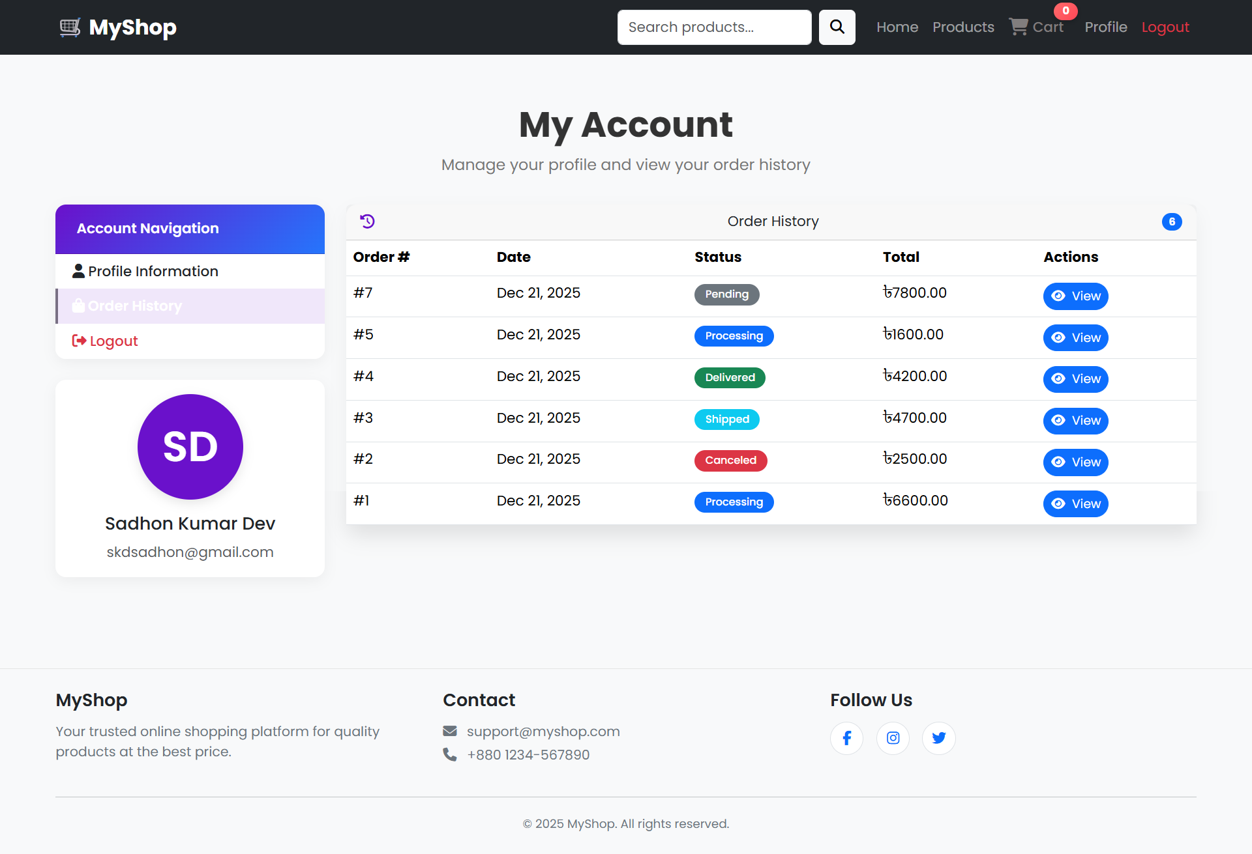This screenshot has height=854, width=1252.
Task: Click the history icon on Order History panel
Action: pyautogui.click(x=368, y=221)
